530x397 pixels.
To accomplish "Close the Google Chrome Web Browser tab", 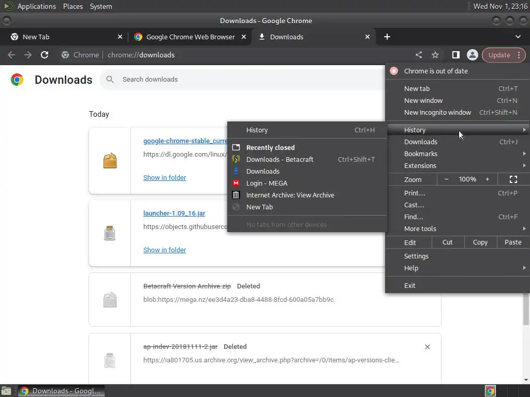I will (x=243, y=37).
